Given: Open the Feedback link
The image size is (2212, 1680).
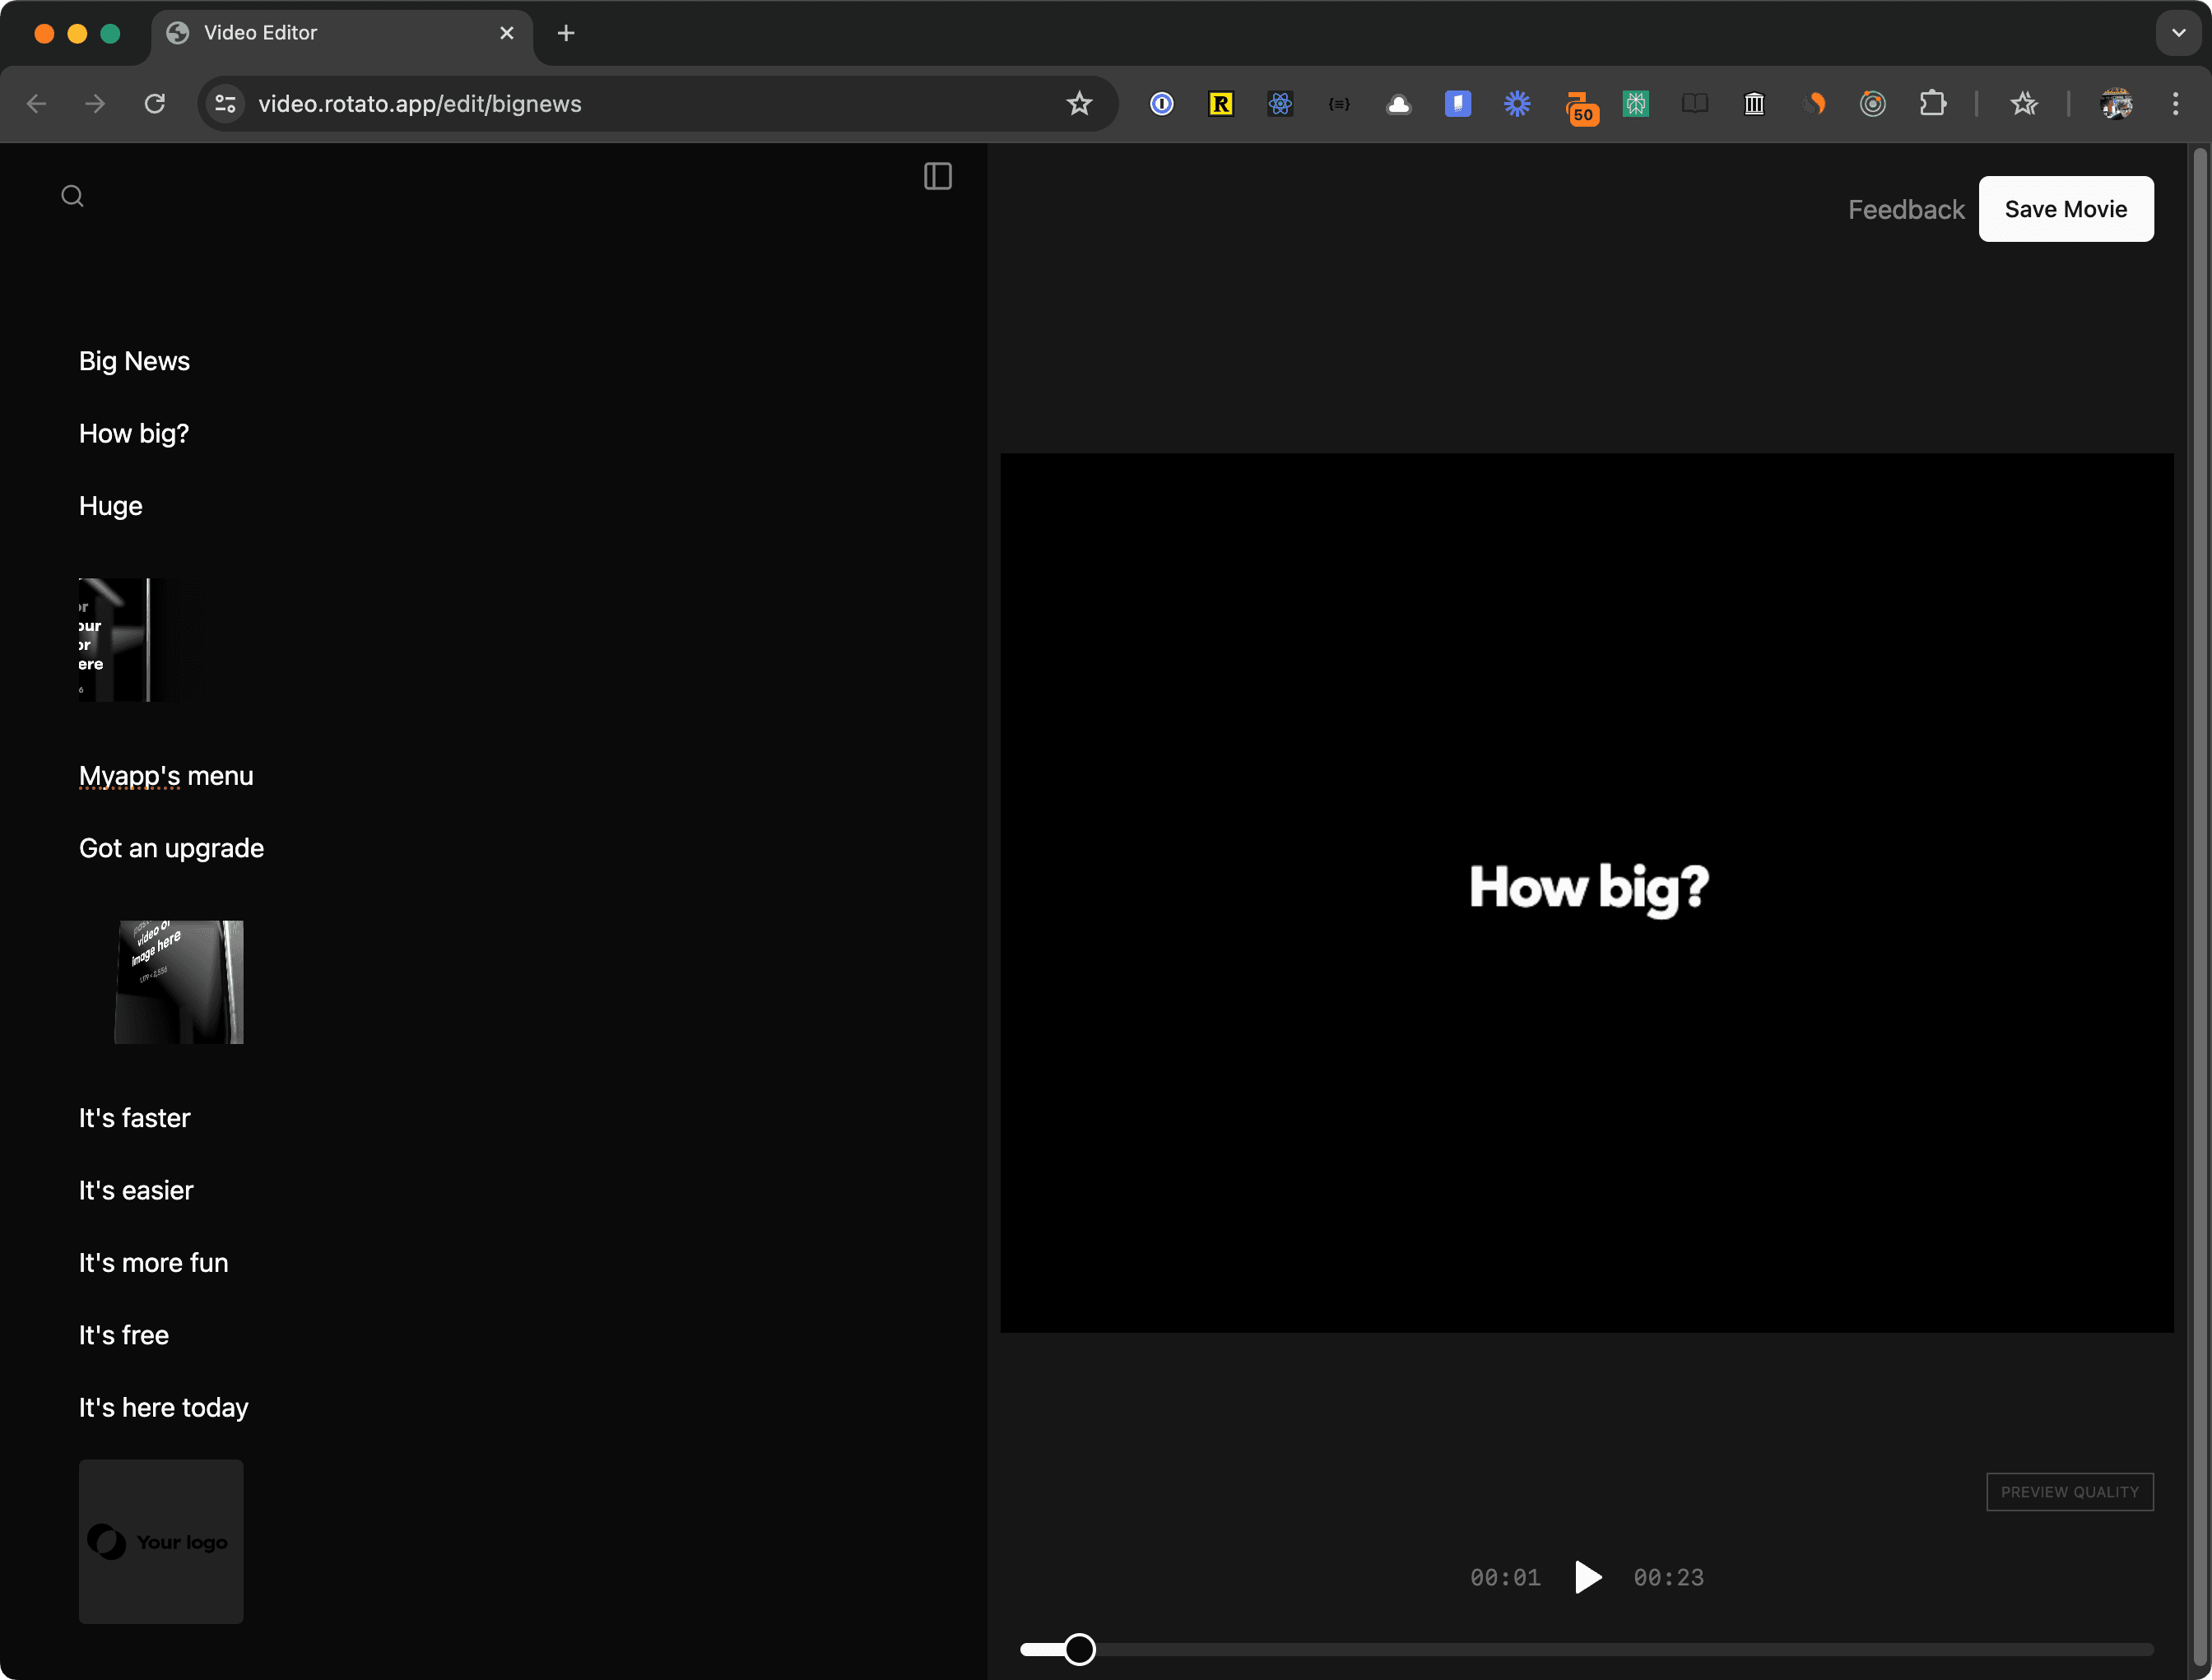Looking at the screenshot, I should (x=1905, y=209).
